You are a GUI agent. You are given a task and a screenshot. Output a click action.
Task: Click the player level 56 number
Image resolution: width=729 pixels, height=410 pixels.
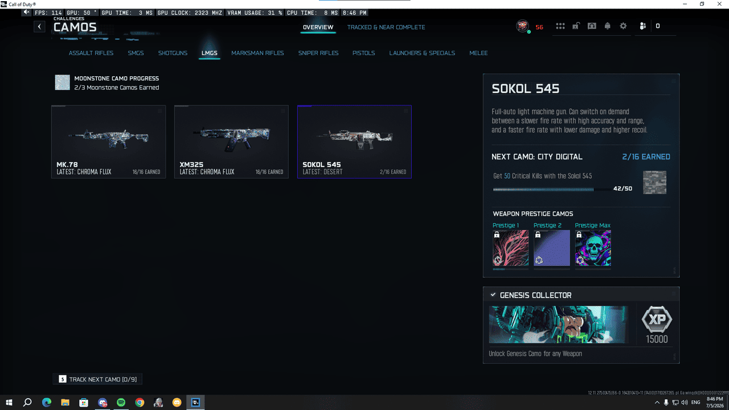click(539, 27)
